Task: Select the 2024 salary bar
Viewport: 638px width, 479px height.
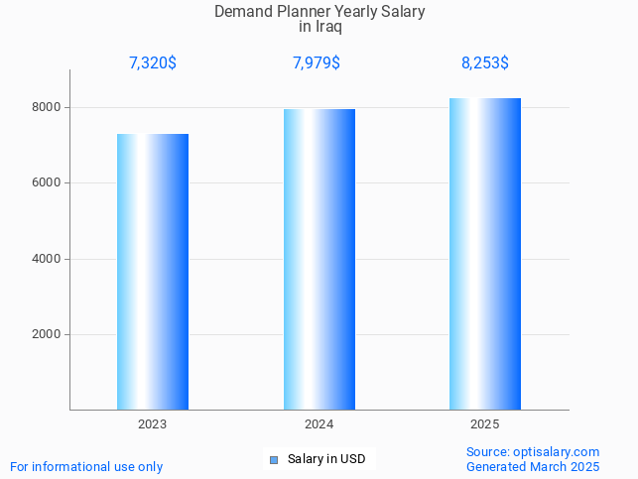Action: [x=319, y=259]
